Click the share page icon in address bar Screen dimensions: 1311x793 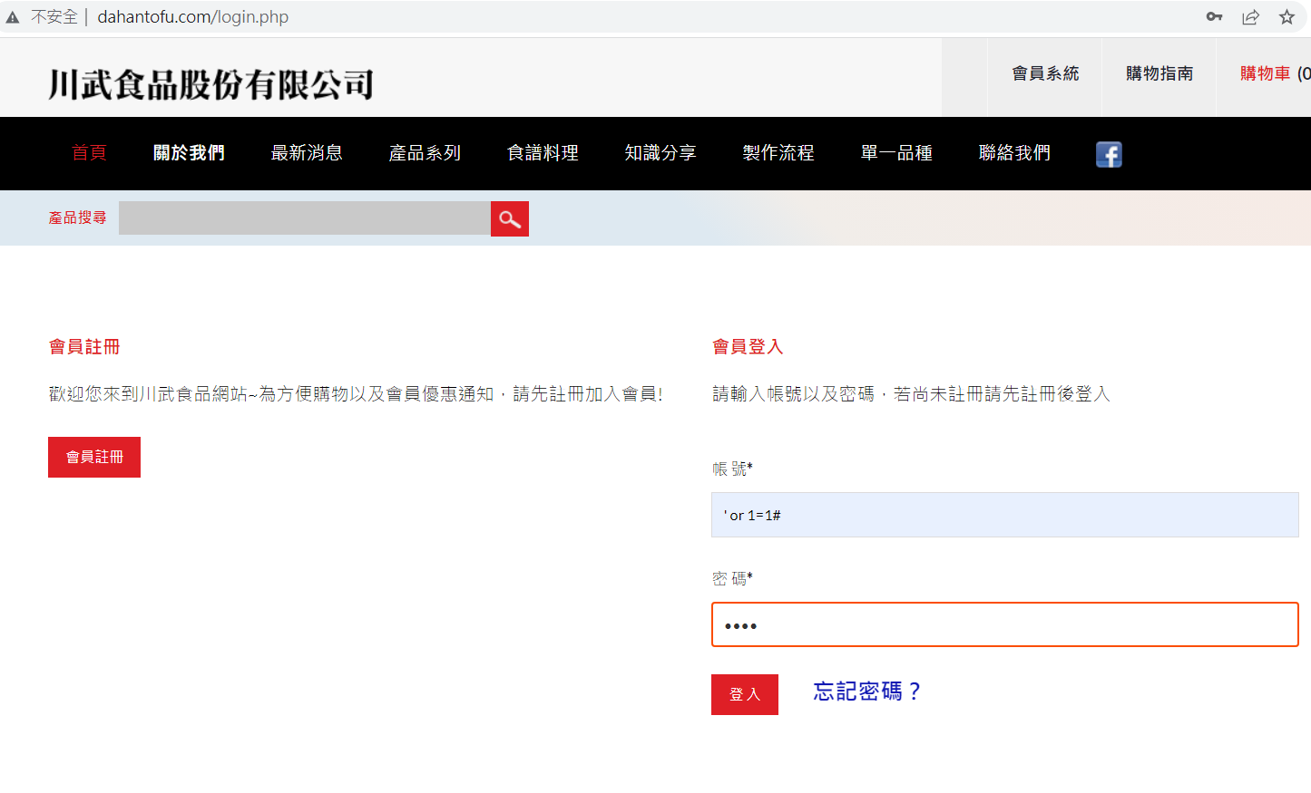1251,16
